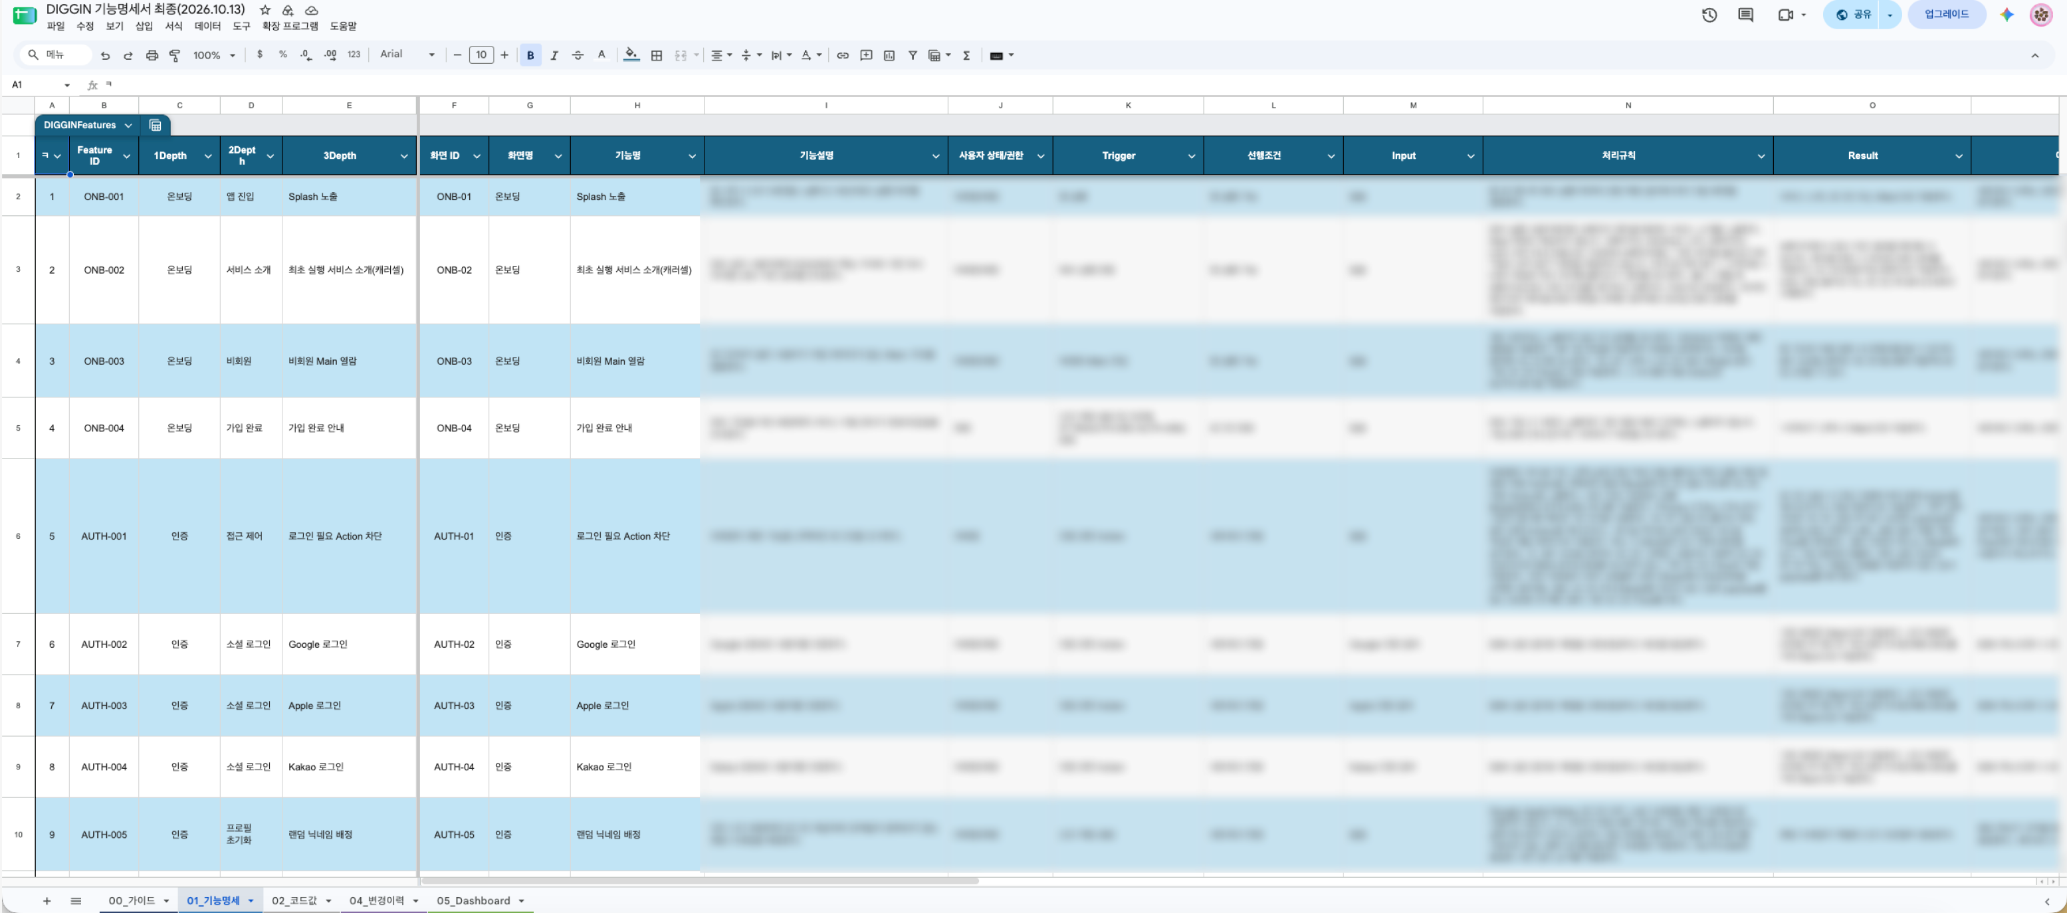
Task: Star this document
Action: click(x=265, y=11)
